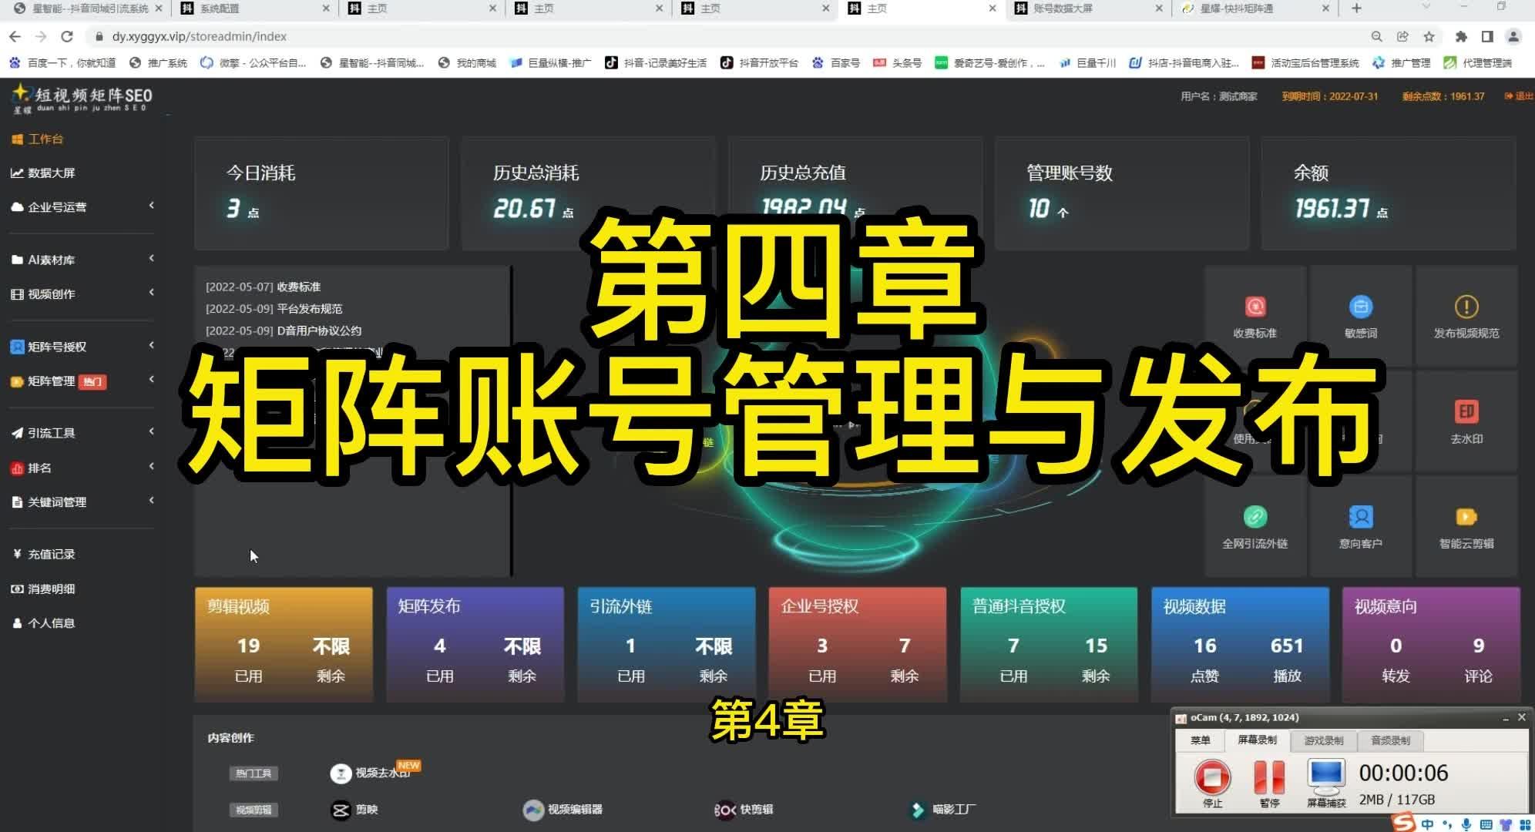Open the 矩阵发布 stats card
The width and height of the screenshot is (1535, 832).
pyautogui.click(x=475, y=644)
